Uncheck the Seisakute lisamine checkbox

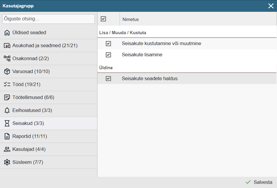coord(108,55)
